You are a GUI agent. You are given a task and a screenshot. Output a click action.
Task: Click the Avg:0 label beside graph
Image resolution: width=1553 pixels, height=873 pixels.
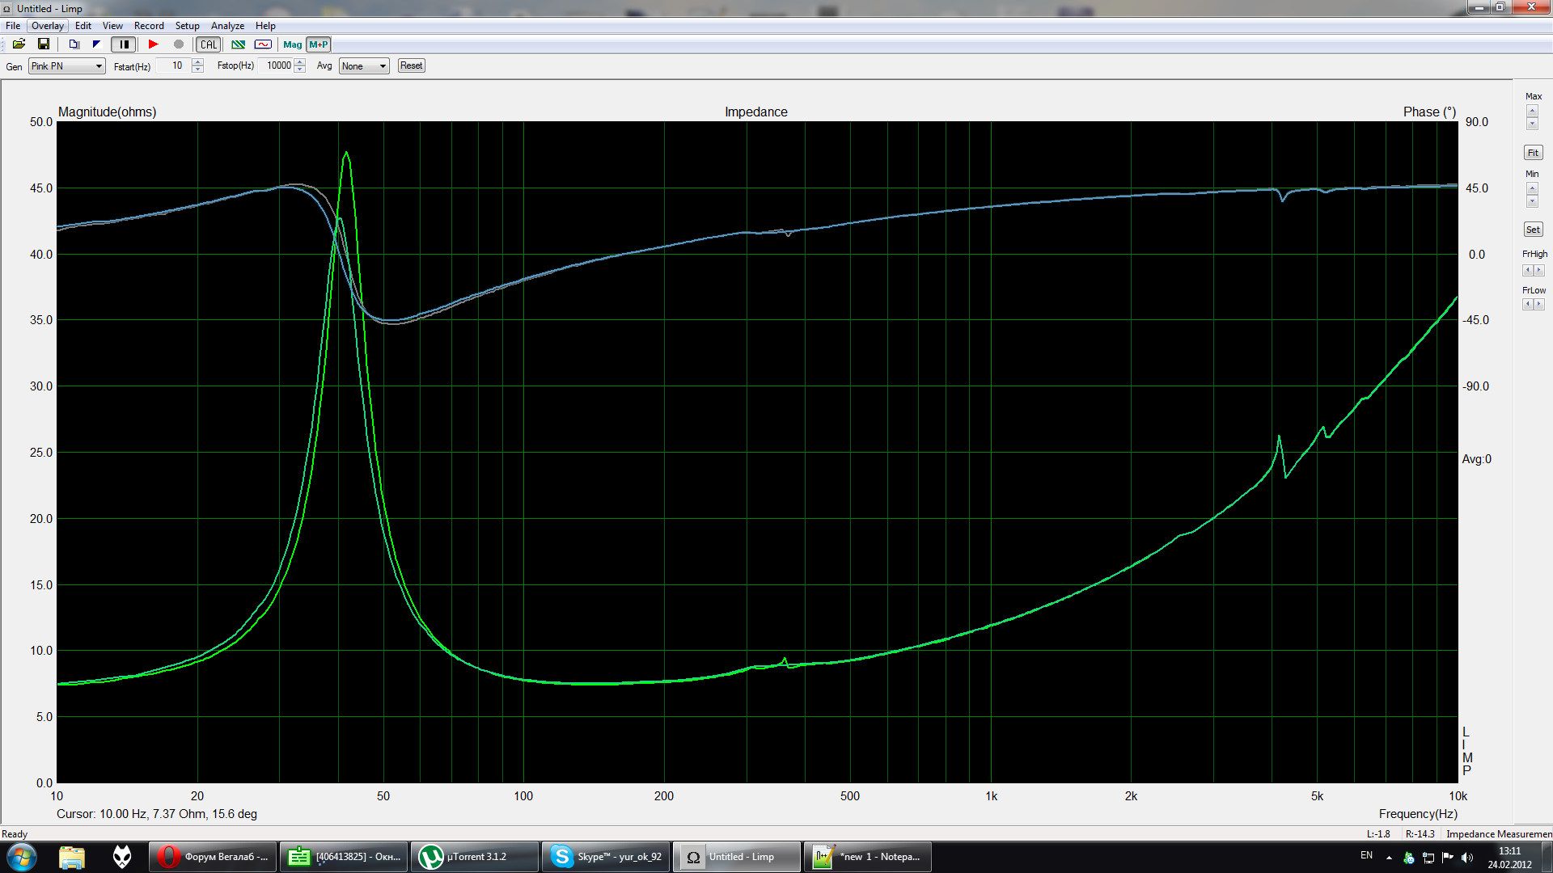pyautogui.click(x=1476, y=459)
